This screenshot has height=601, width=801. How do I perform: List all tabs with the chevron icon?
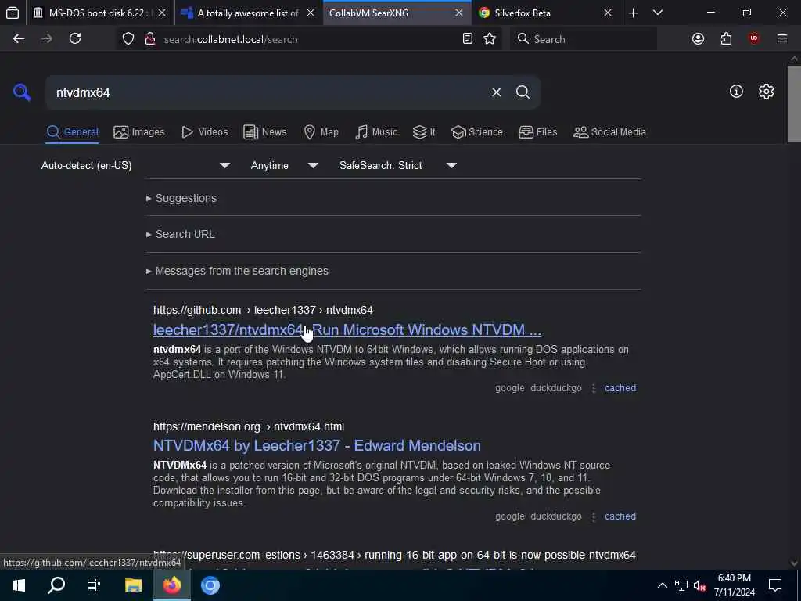657,13
